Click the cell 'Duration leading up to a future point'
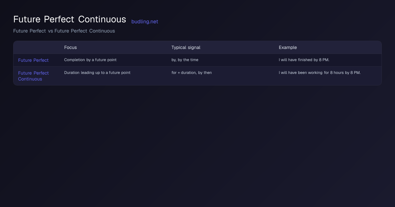Screen dimensions: 395x207 (97, 73)
